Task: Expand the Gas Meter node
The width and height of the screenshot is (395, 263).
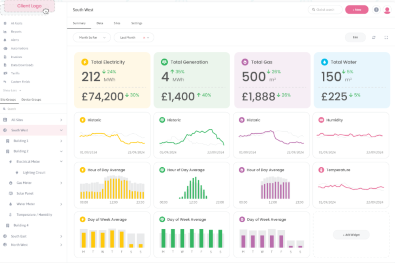Action: tap(61, 183)
